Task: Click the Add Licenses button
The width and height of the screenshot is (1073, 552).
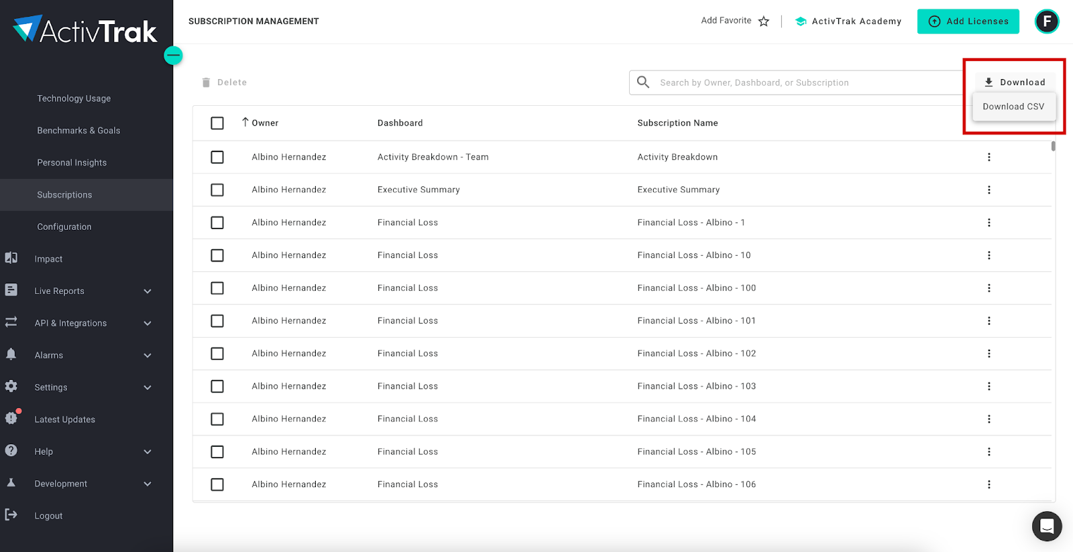Action: coord(968,21)
